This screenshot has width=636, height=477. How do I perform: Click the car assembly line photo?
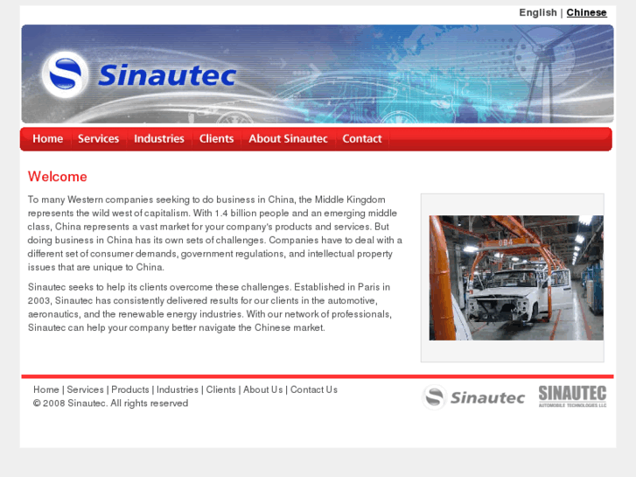(516, 277)
